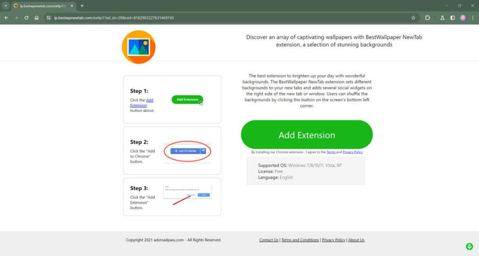Restore down the browser window
Image resolution: width=479 pixels, height=256 pixels.
459,6
